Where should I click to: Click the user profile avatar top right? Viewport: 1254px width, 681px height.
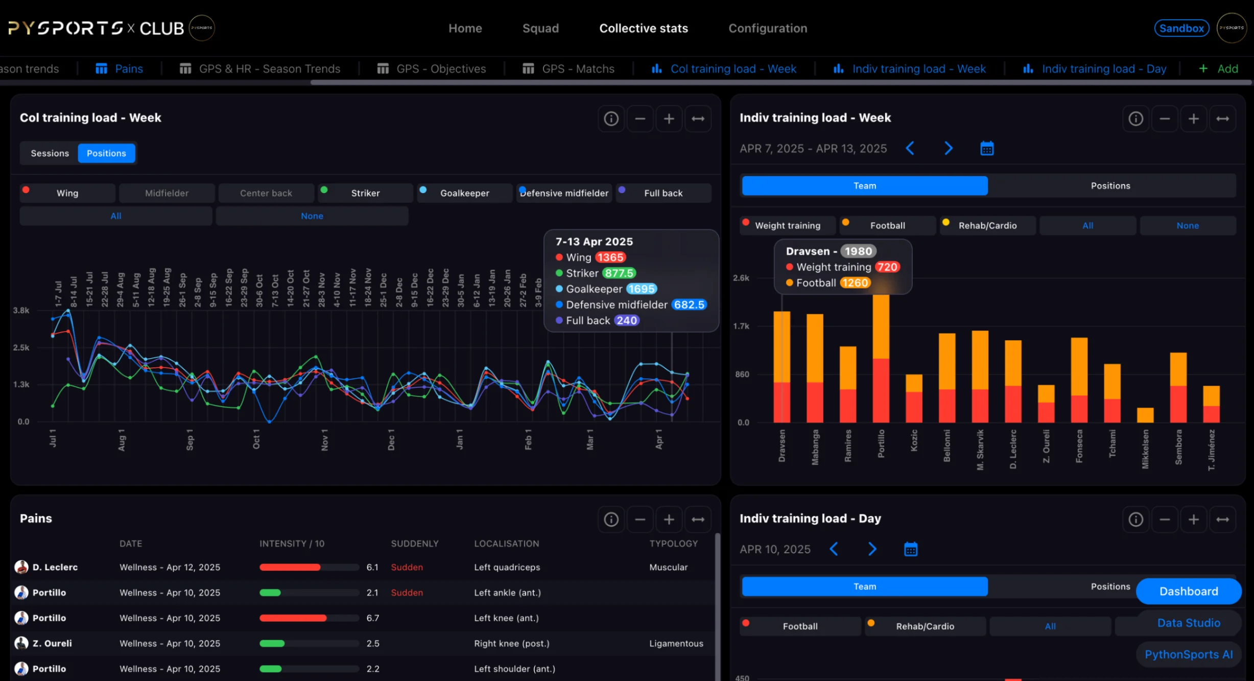[x=1232, y=28]
